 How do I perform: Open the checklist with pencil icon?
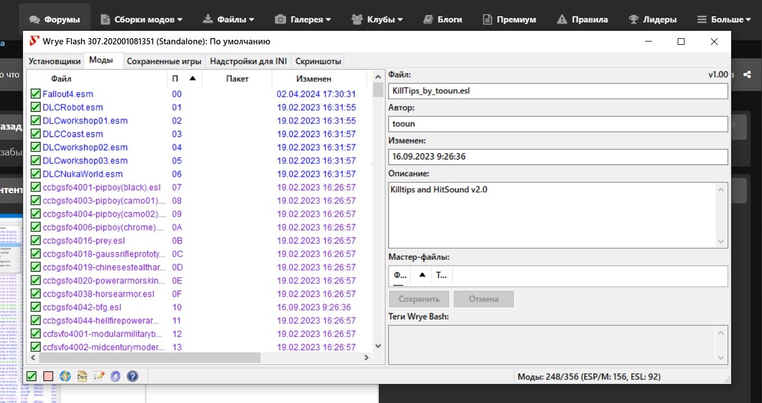pos(99,376)
